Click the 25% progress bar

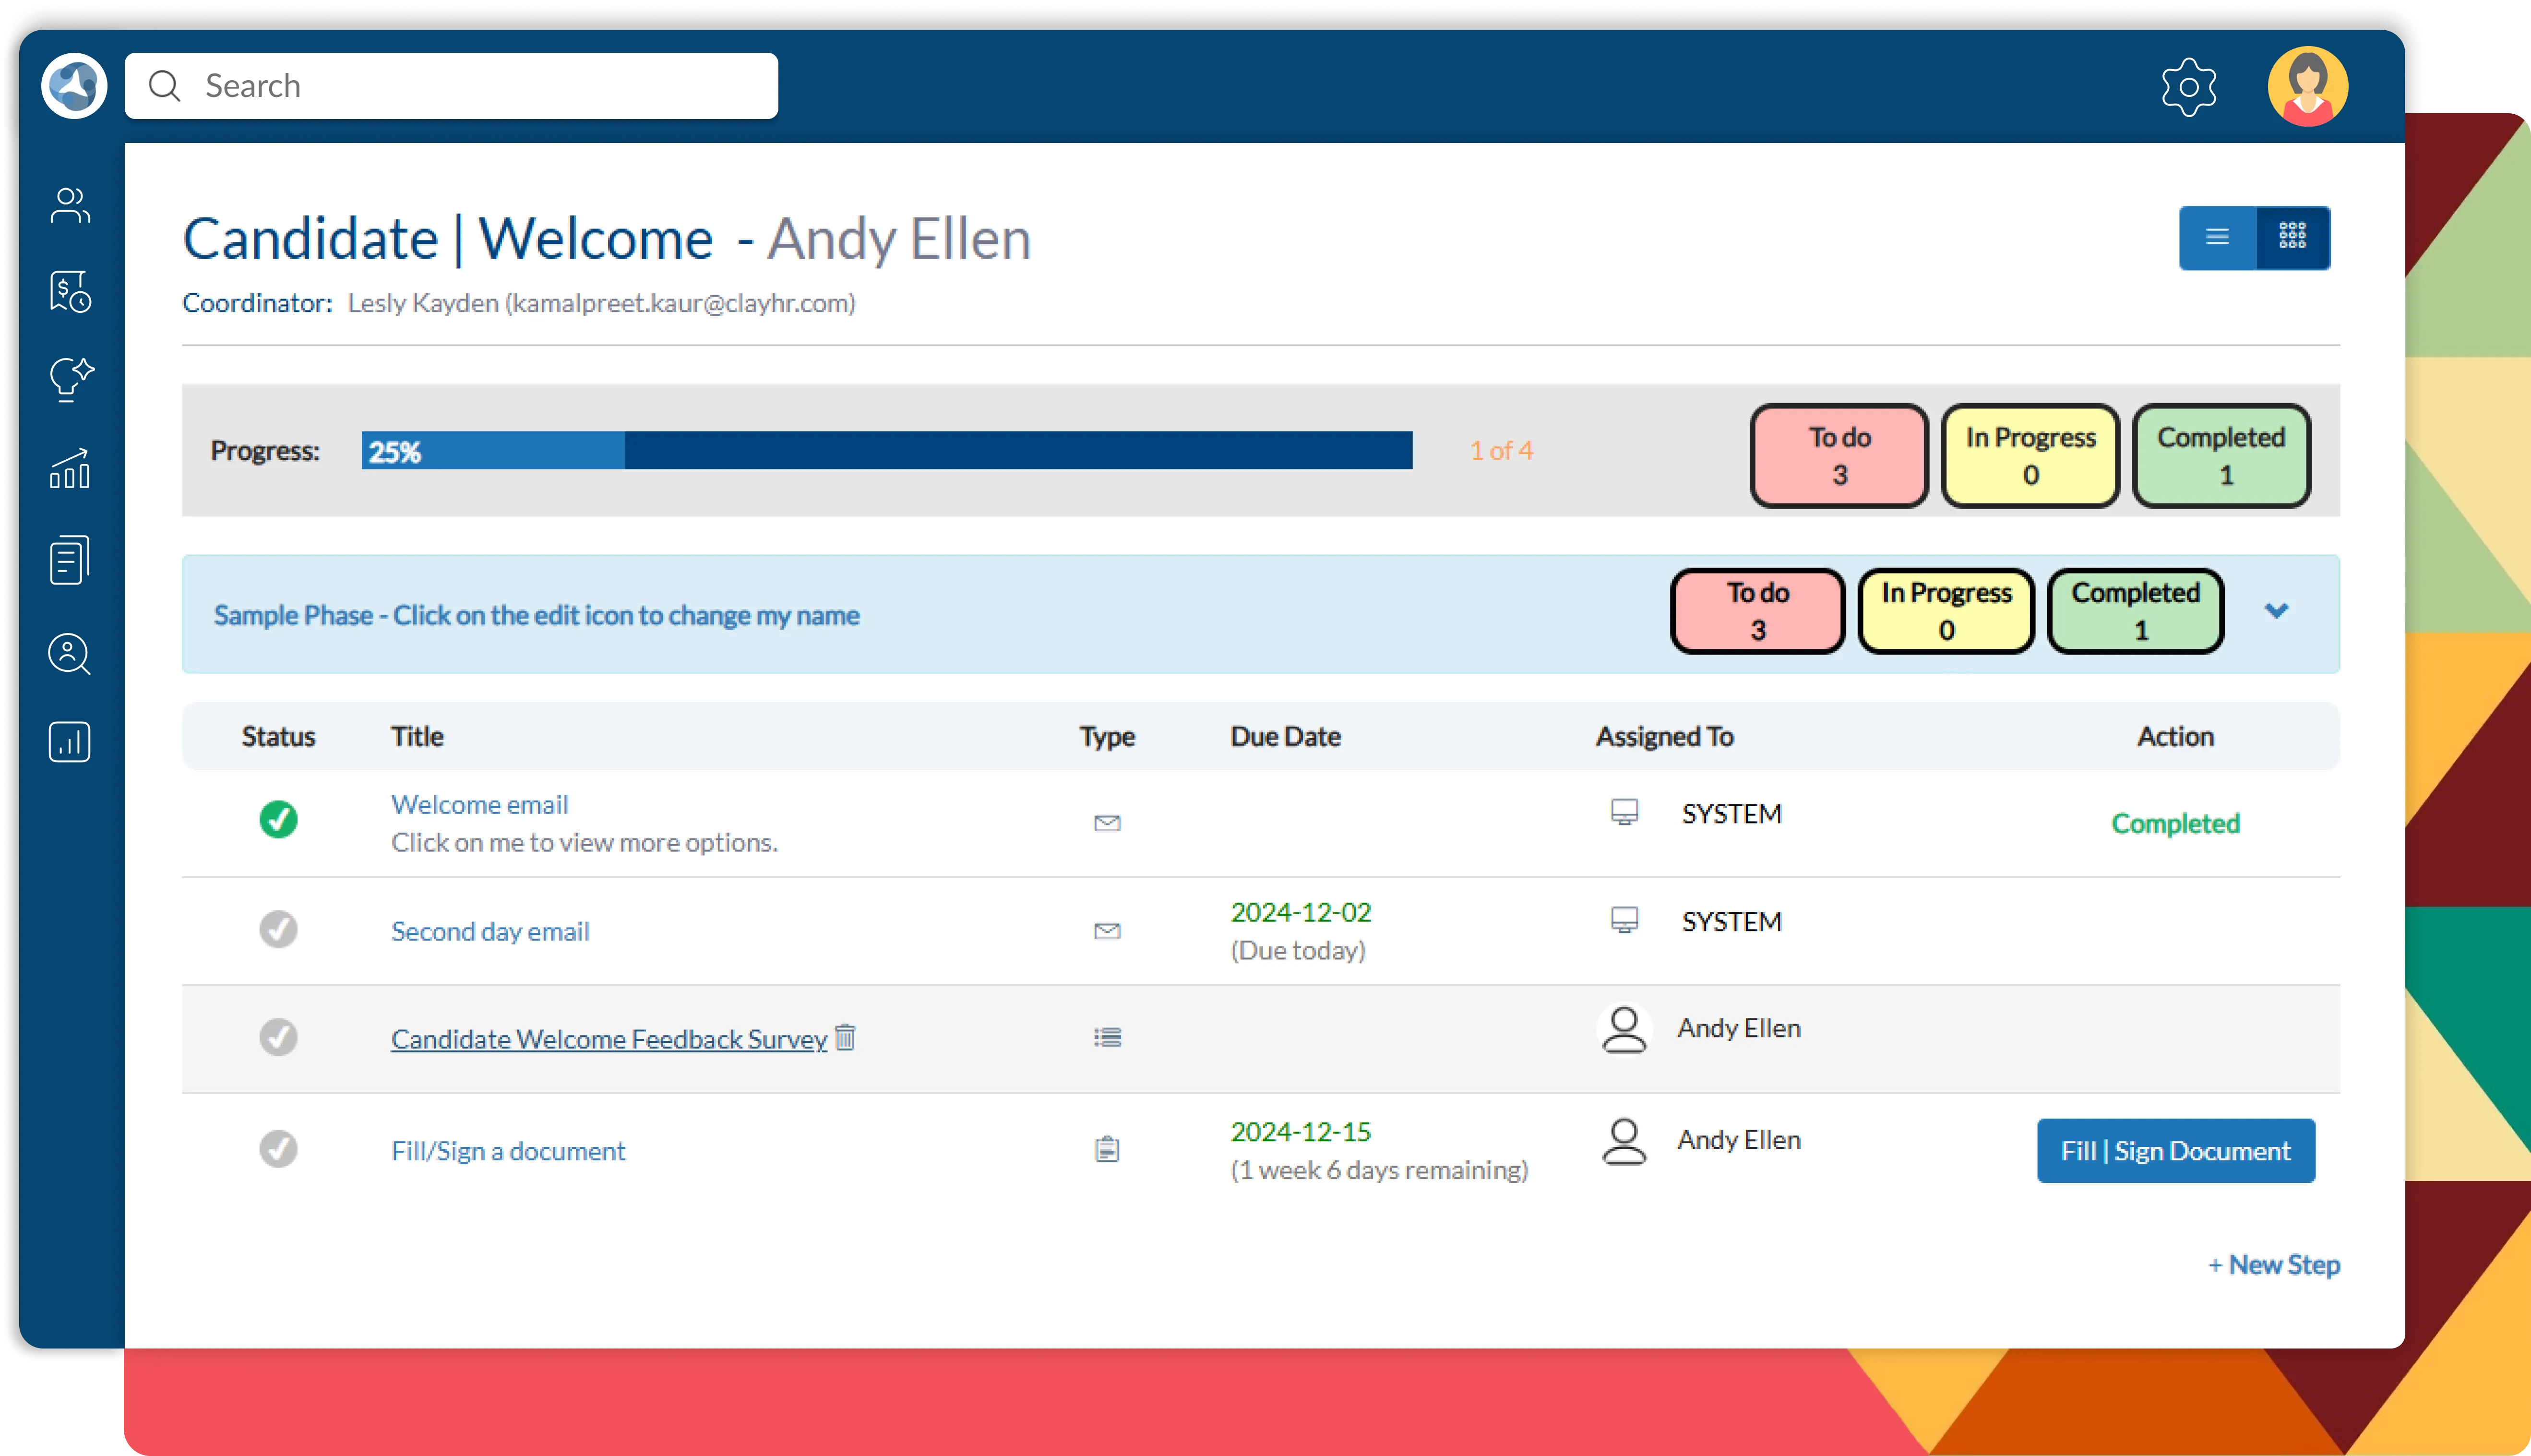[886, 451]
